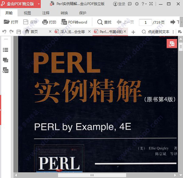Click sidebar PDF to Word icon
183x178 pixels.
click(x=5, y=70)
